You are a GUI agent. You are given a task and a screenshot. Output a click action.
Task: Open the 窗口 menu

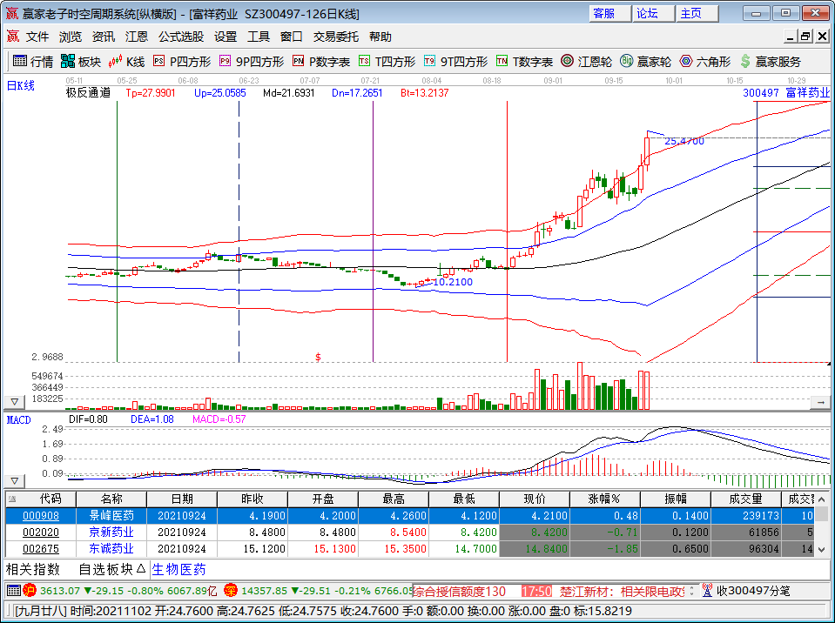tap(292, 37)
